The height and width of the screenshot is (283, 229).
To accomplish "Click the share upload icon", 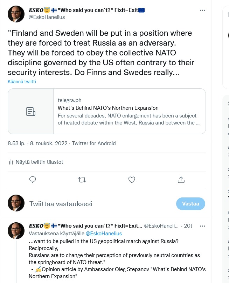I will pos(181,180).
